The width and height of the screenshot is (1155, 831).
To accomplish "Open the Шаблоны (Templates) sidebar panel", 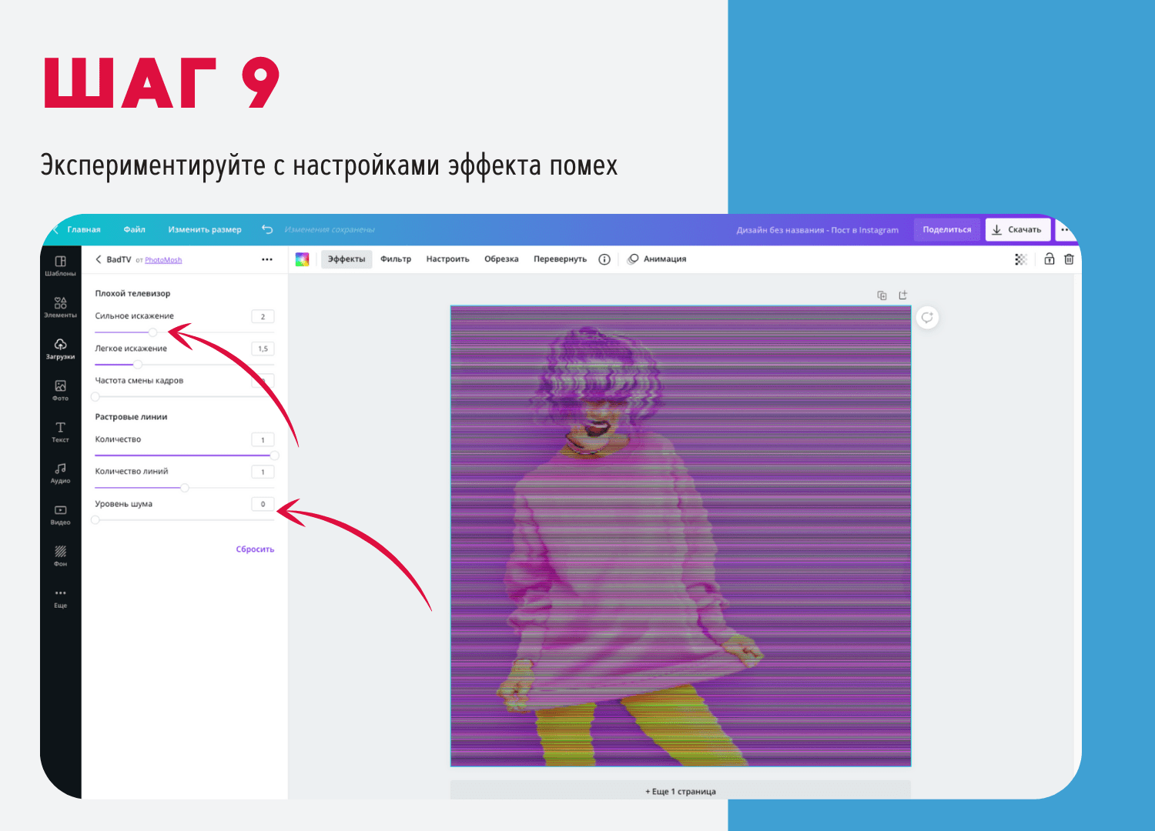I will [60, 265].
